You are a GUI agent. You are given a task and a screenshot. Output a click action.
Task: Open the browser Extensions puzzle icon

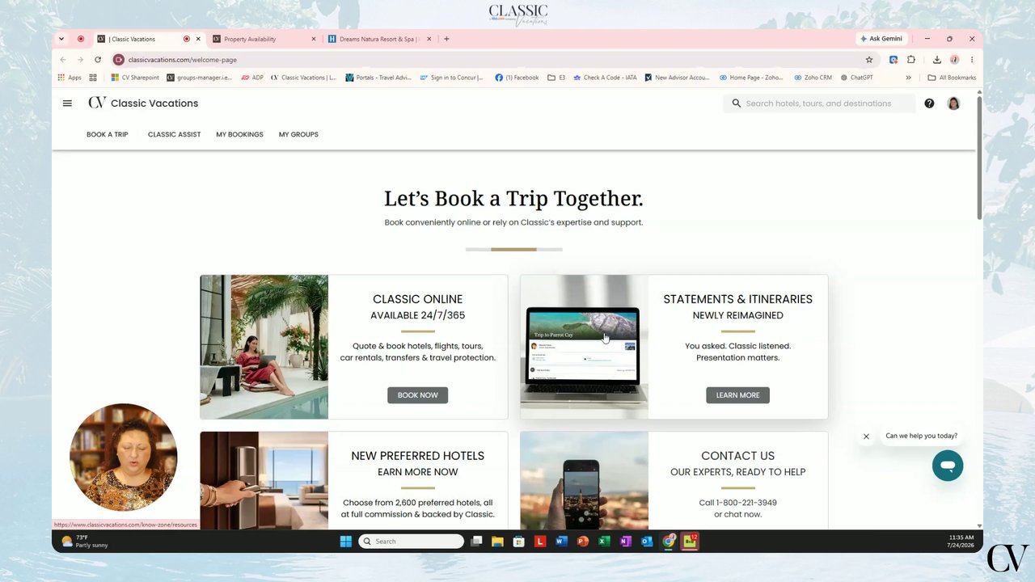[911, 60]
